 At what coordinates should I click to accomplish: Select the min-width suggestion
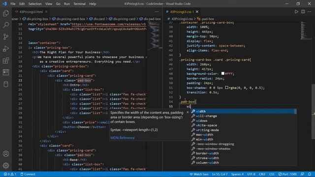244,139
